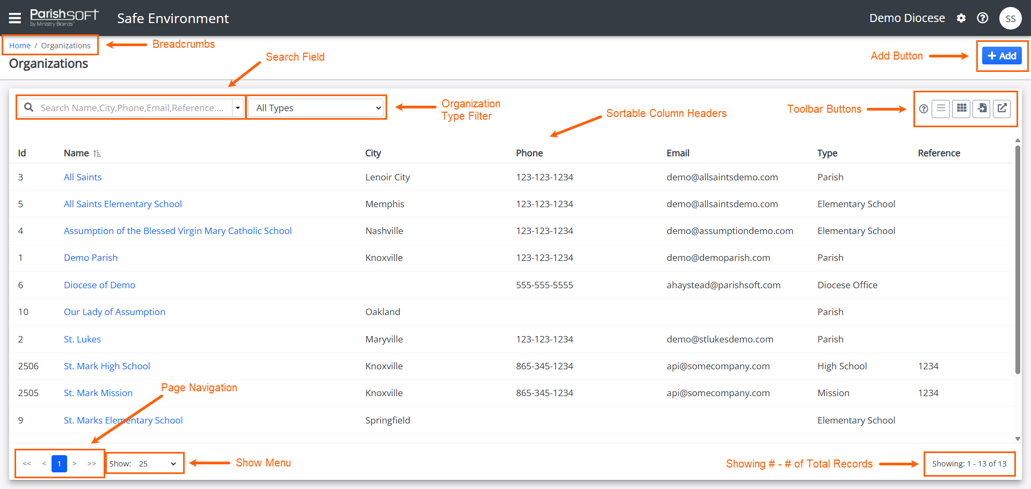
Task: Sort by the City column header
Action: click(x=373, y=153)
